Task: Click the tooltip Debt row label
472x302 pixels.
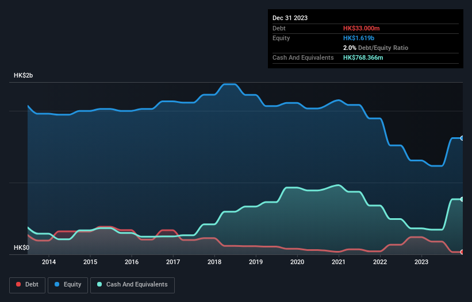Action: 279,28
